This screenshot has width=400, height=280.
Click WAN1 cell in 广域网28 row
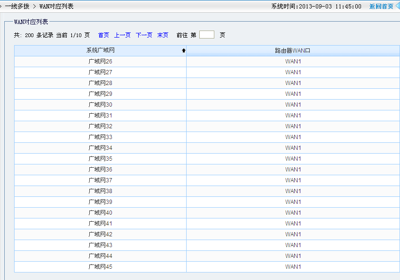(293, 83)
